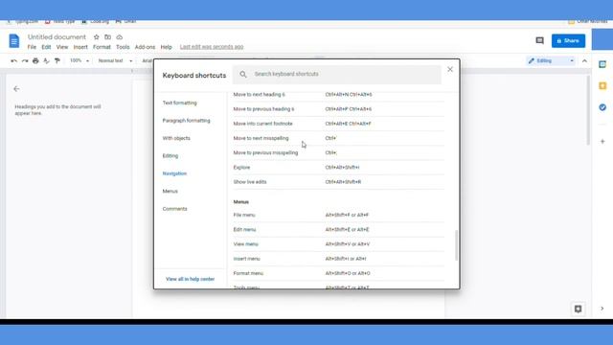This screenshot has height=345, width=613.
Task: Open the Format menu
Action: tap(102, 47)
